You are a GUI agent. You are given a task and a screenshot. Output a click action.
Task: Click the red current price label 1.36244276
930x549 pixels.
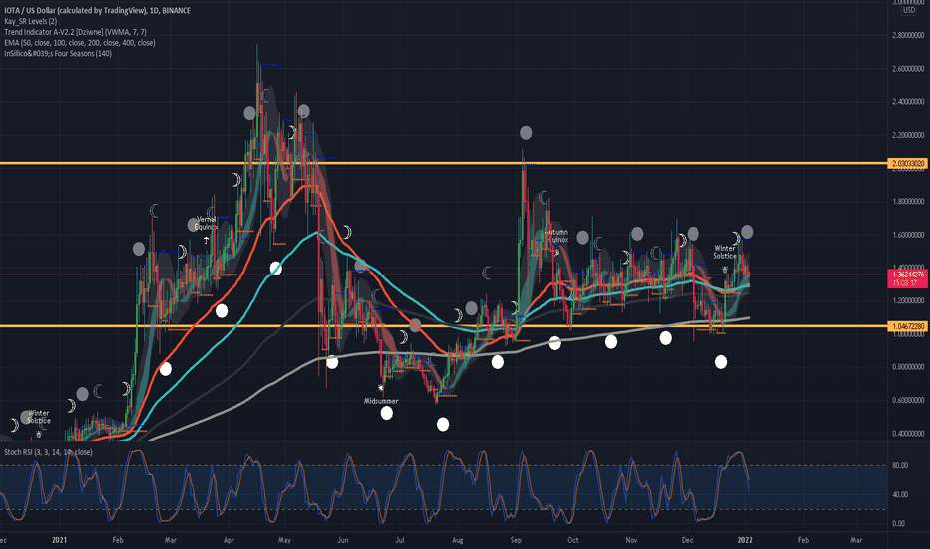907,278
